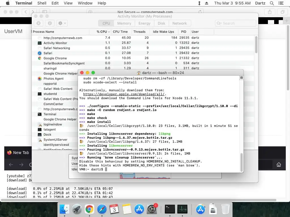Open Notes app in the Dock

(127, 209)
